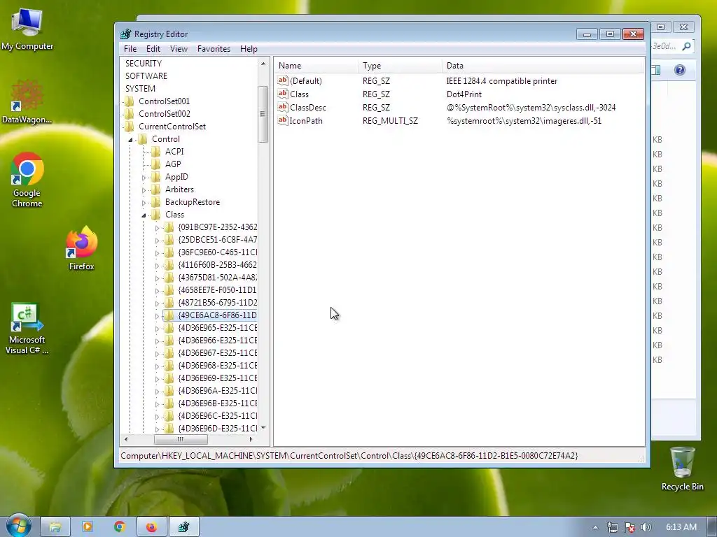Click the CurrentControlSet folder icon
717x537 pixels.
(130, 127)
